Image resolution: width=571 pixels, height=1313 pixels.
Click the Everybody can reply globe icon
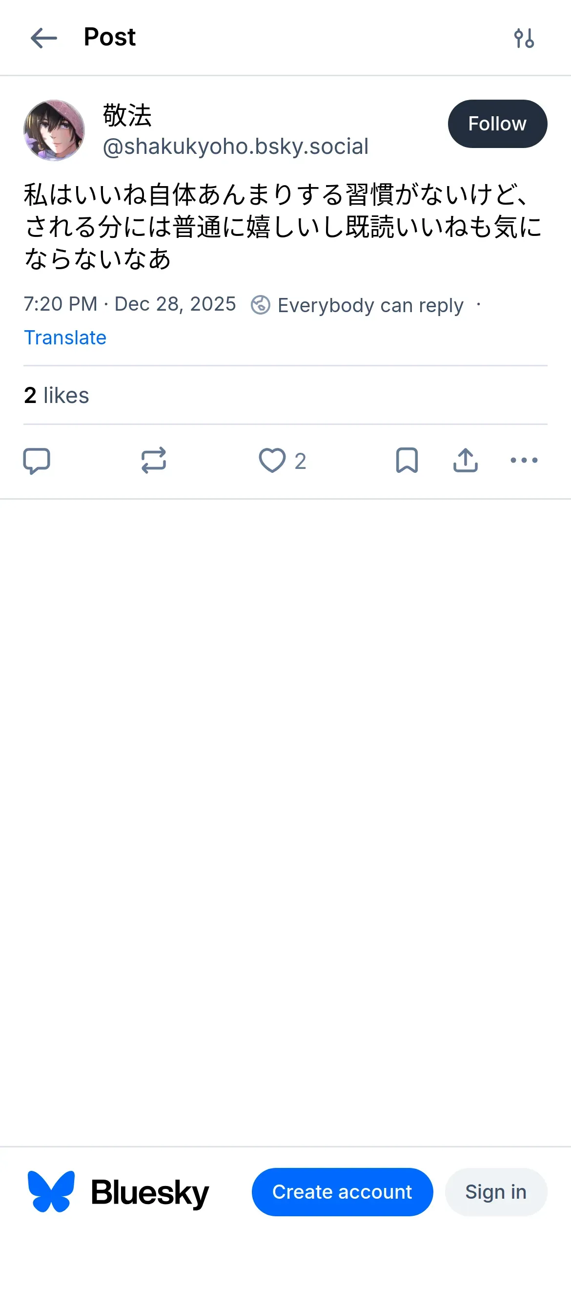coord(260,305)
